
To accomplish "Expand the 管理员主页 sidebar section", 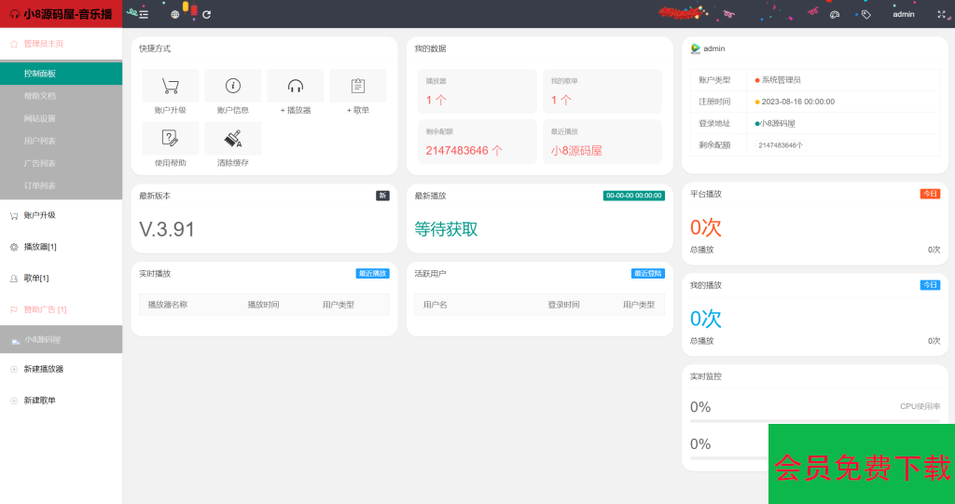I will pos(44,44).
